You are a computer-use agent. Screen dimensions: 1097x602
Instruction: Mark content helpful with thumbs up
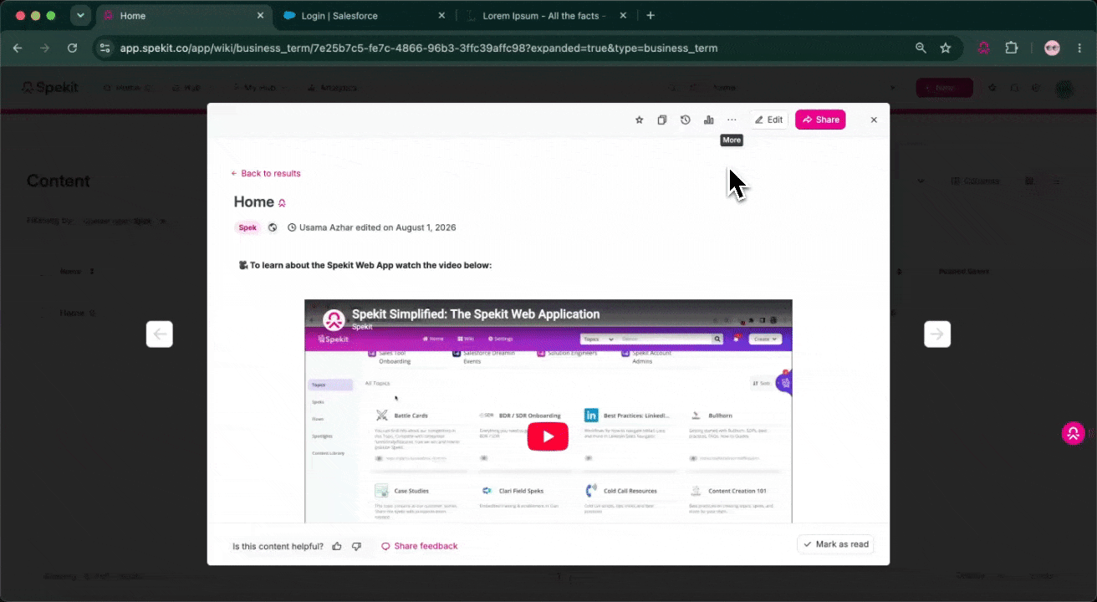pos(337,546)
